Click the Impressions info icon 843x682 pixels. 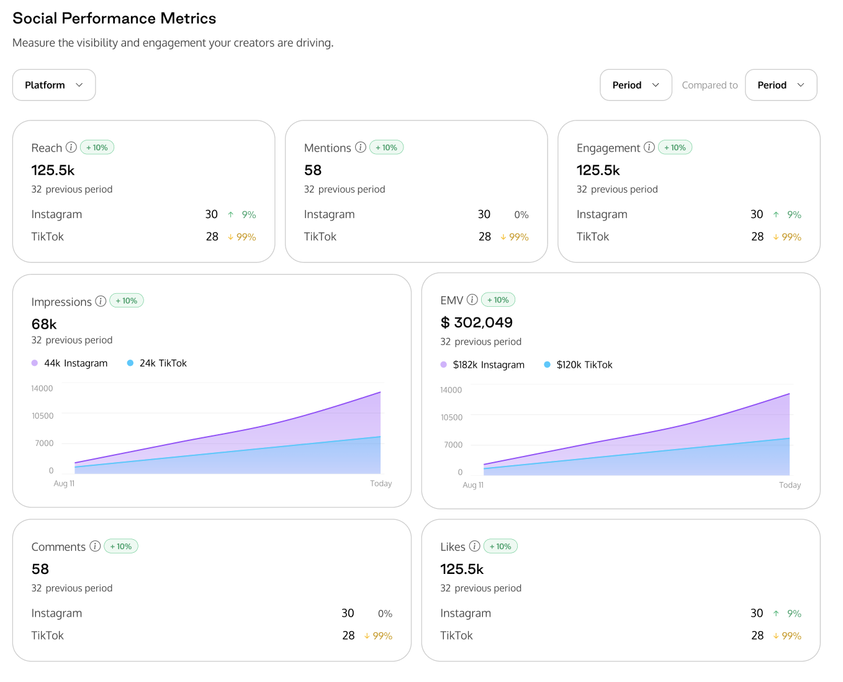coord(101,301)
